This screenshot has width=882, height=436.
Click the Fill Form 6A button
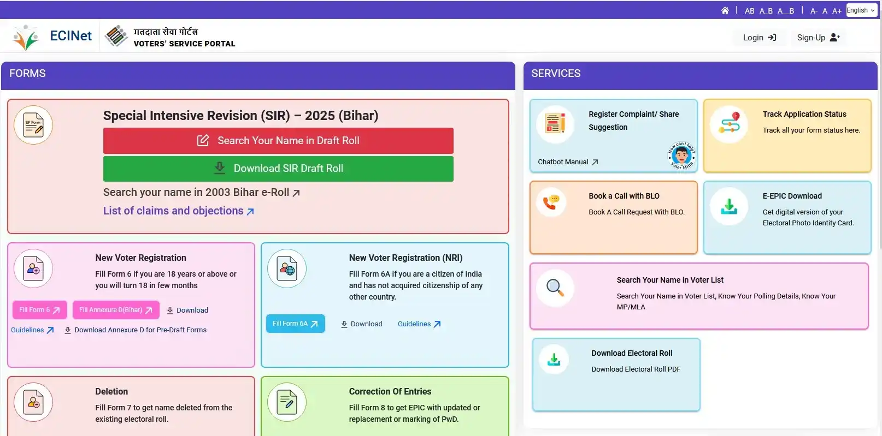click(x=295, y=324)
